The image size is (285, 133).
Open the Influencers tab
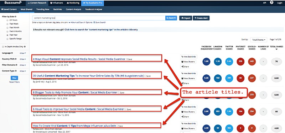pos(56,3)
